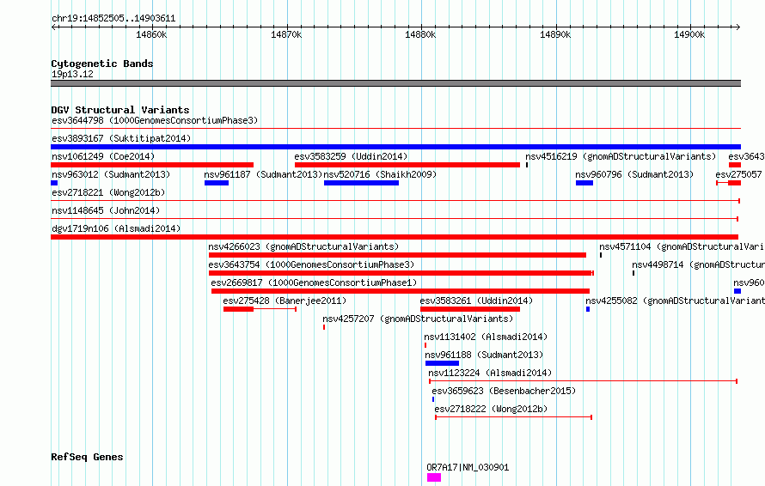
Task: Click the red bar under esv3583259
Action: [x=407, y=165]
